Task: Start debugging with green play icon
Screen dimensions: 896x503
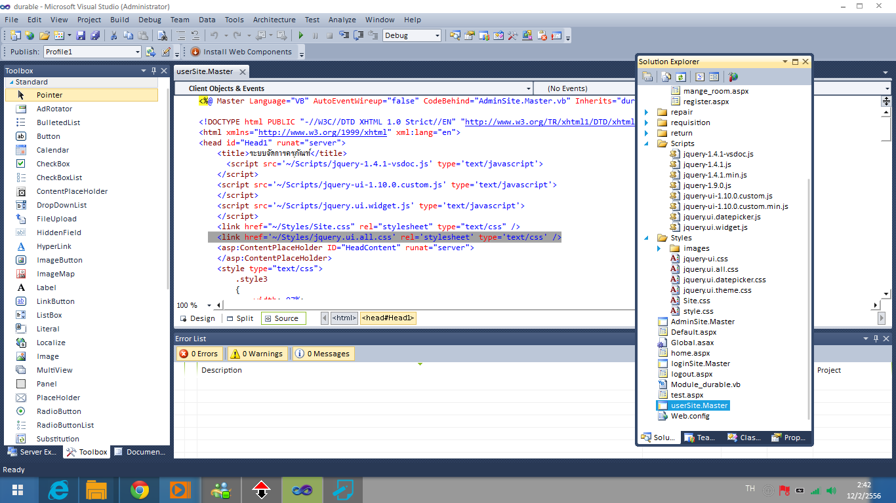Action: [x=301, y=35]
